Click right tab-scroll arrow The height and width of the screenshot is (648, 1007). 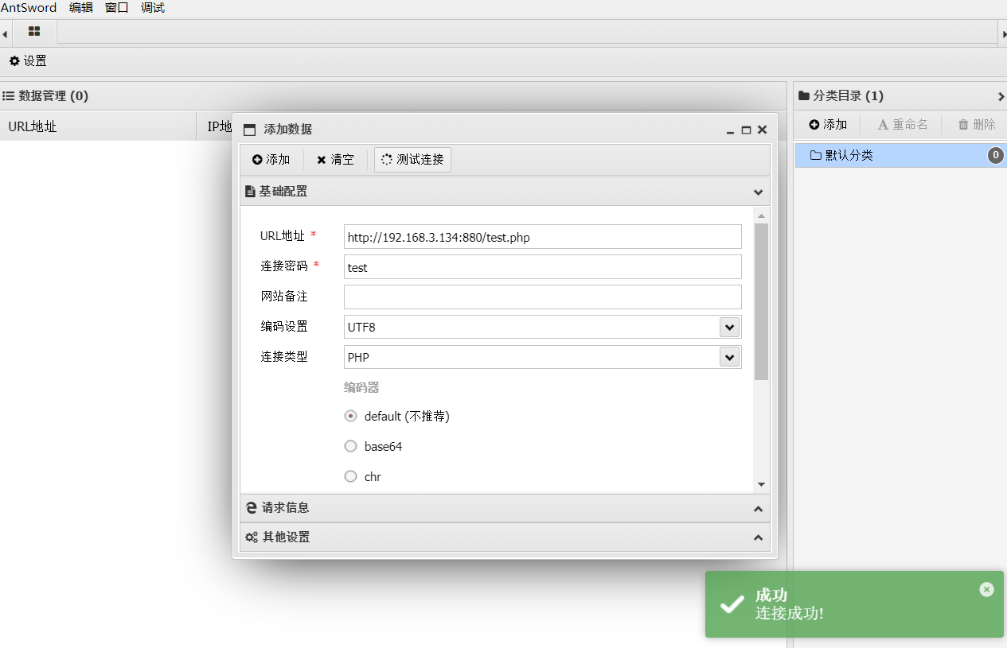coord(1002,33)
